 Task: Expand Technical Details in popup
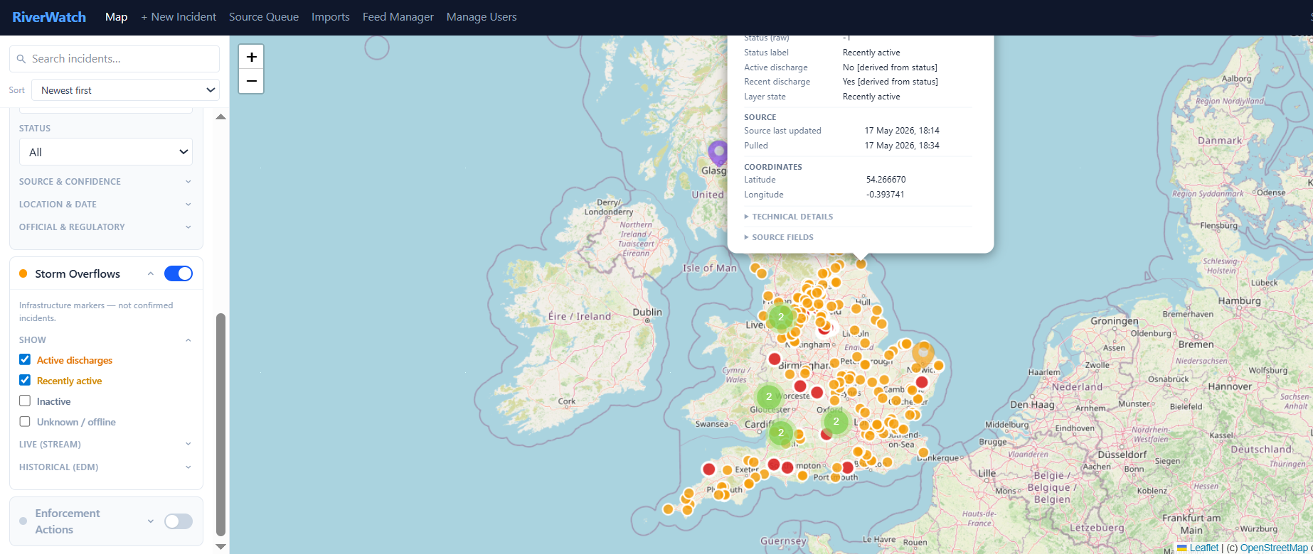tap(789, 217)
